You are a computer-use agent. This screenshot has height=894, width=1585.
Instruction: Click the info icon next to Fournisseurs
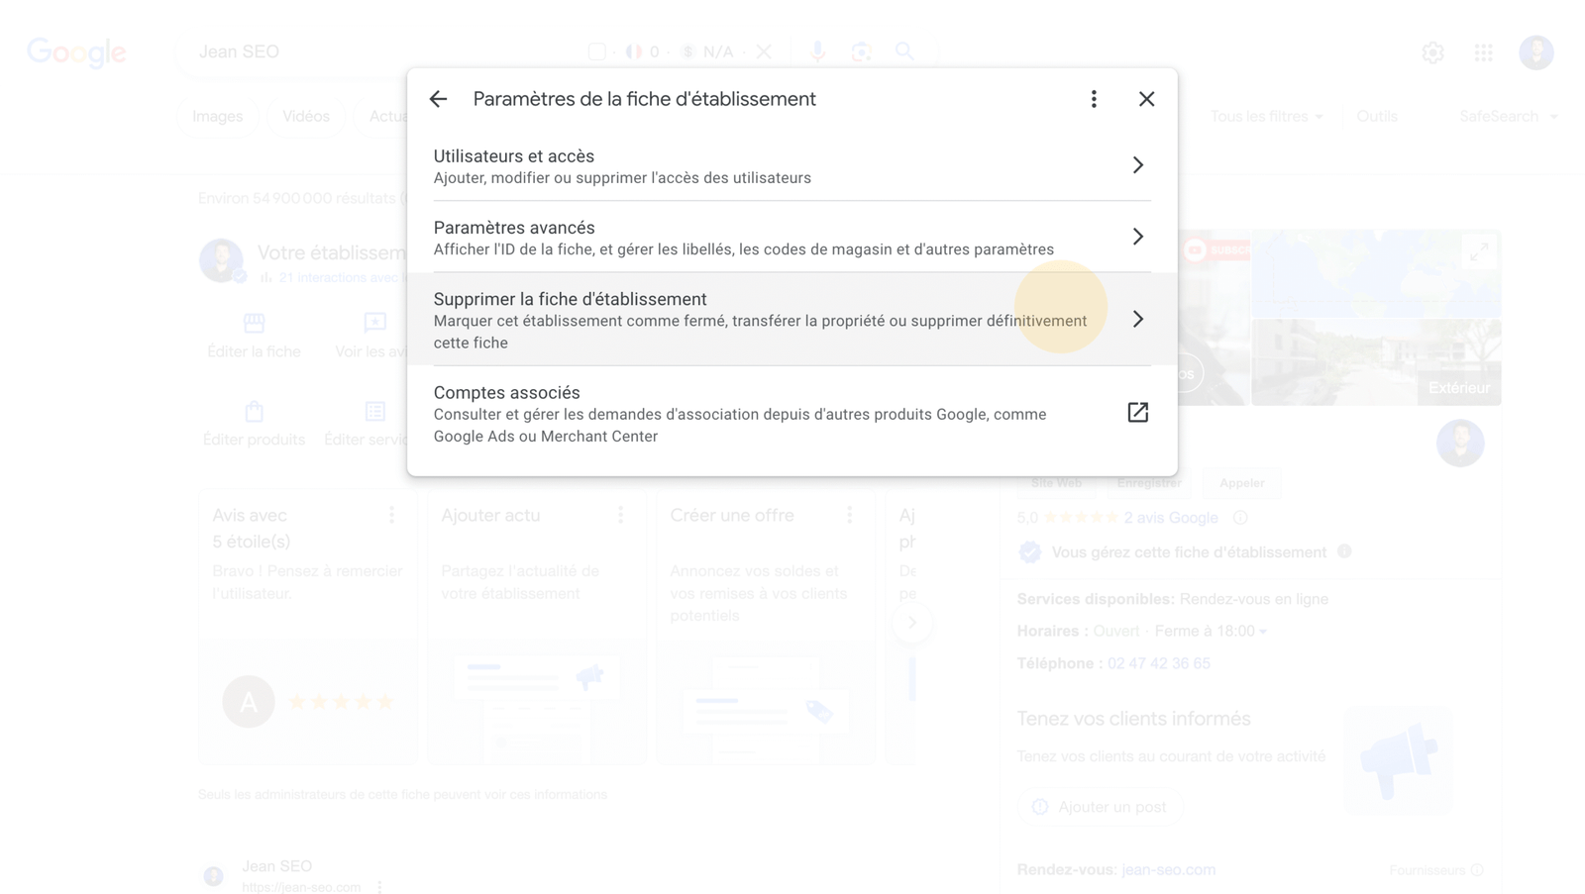[1477, 870]
